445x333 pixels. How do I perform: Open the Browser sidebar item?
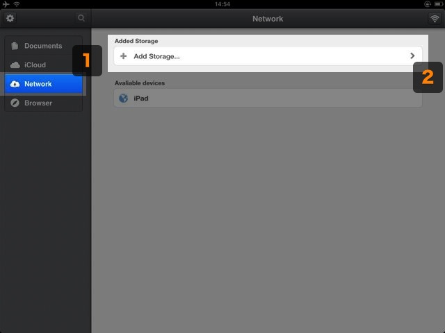43,103
